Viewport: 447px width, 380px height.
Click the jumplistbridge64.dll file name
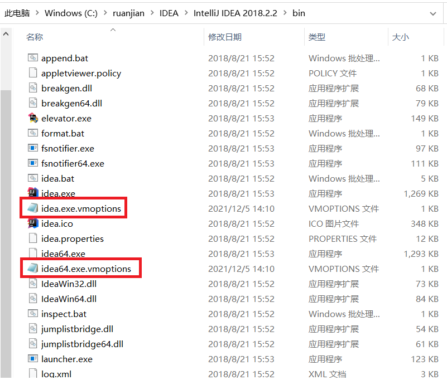point(82,344)
